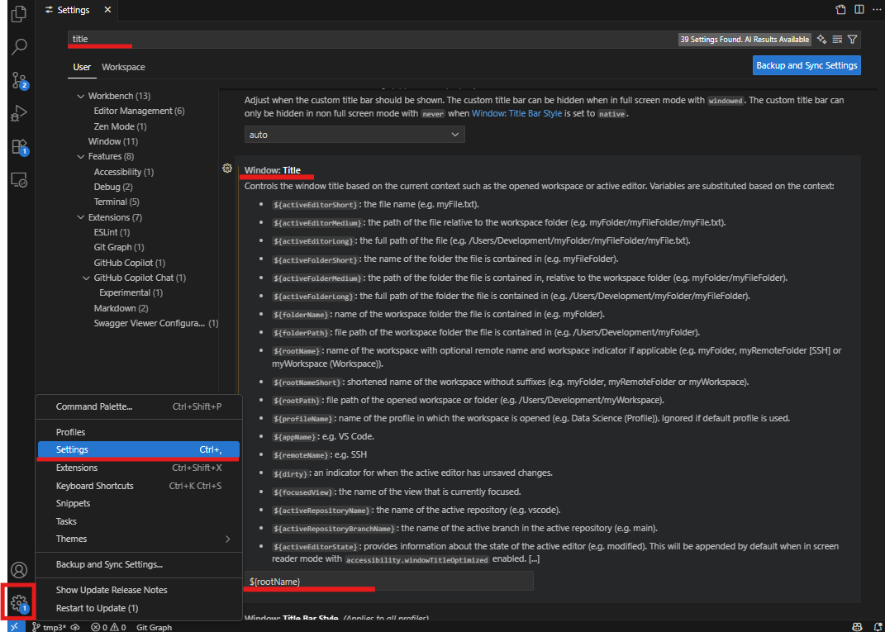
Task: Choose Tasks in the manage menu
Action: 139,521
